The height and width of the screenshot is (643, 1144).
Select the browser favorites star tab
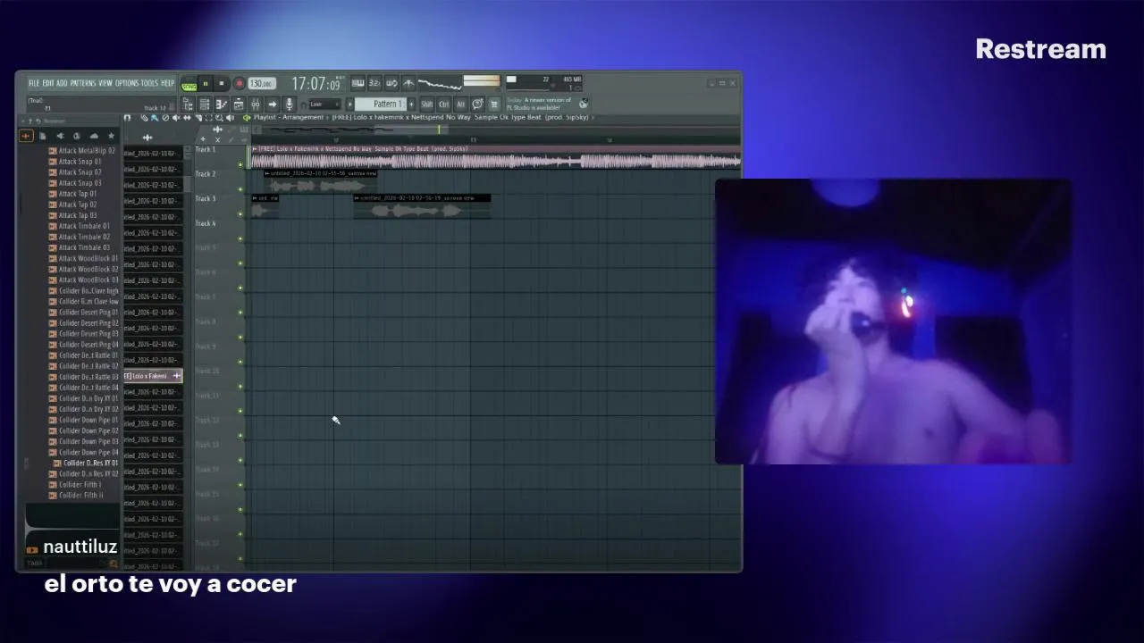point(112,136)
